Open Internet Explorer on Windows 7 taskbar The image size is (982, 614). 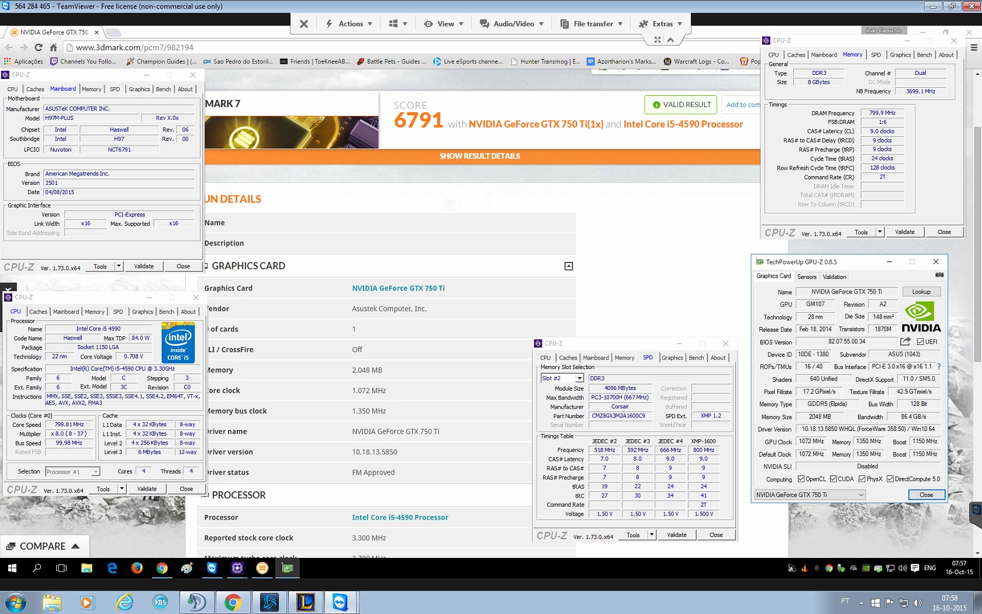tap(125, 602)
